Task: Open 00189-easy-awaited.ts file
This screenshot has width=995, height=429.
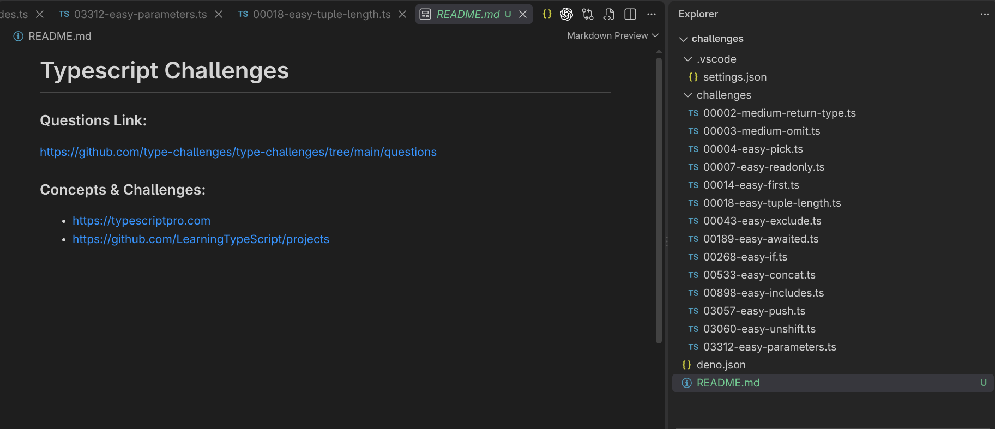Action: click(x=761, y=239)
